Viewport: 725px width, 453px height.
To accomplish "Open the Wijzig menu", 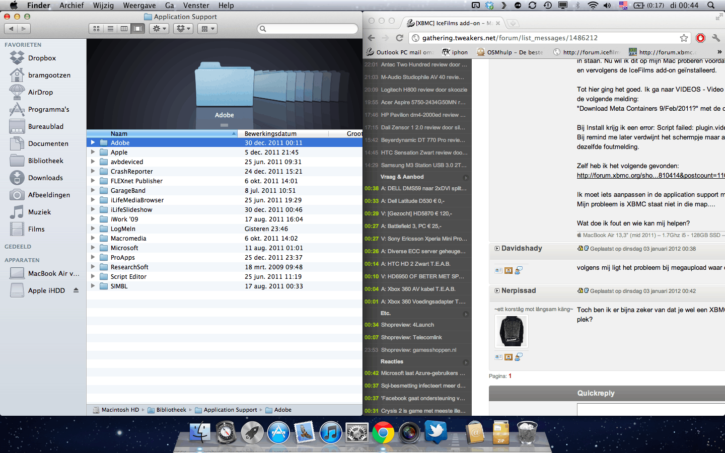I will [x=103, y=5].
